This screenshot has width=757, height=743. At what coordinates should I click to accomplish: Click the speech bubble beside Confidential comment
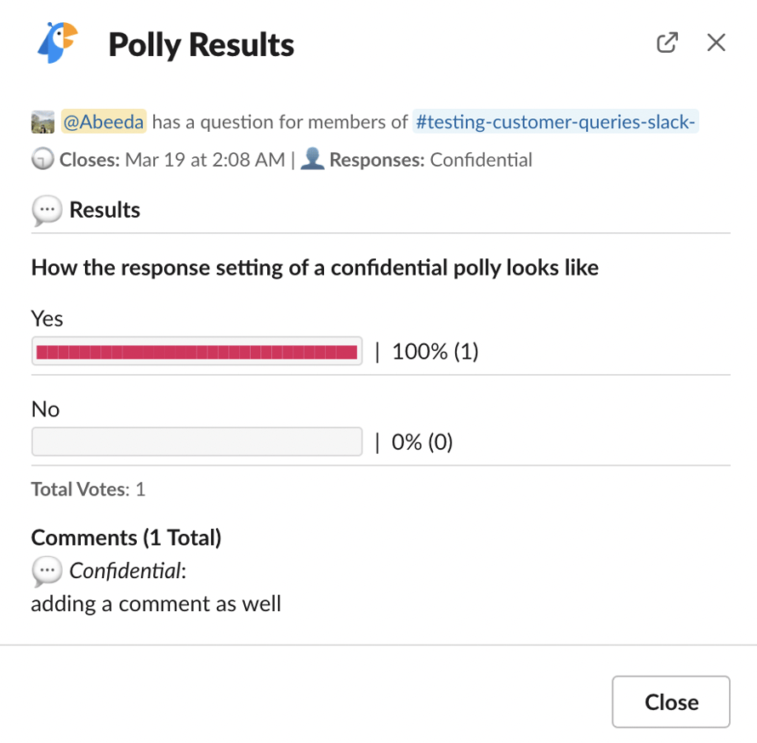pyautogui.click(x=48, y=571)
